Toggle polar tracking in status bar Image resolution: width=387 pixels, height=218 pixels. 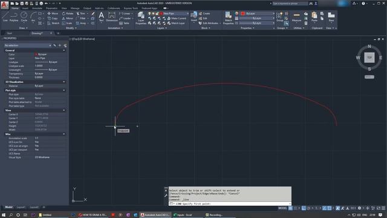point(309,208)
